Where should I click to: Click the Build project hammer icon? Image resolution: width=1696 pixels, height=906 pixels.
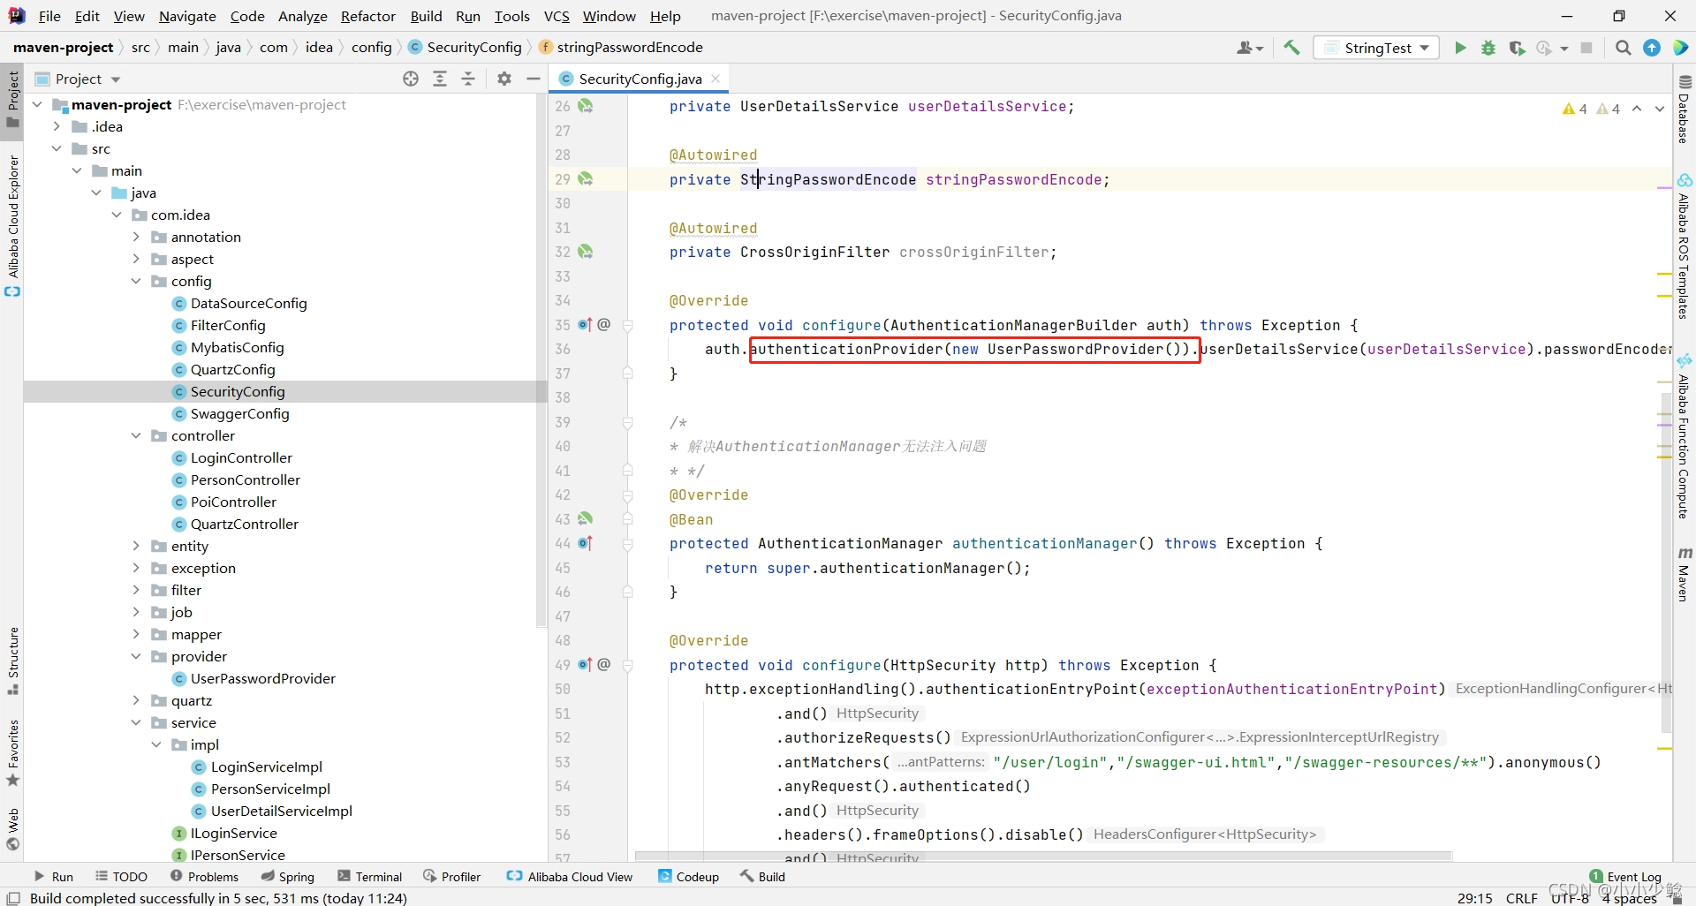tap(1291, 48)
